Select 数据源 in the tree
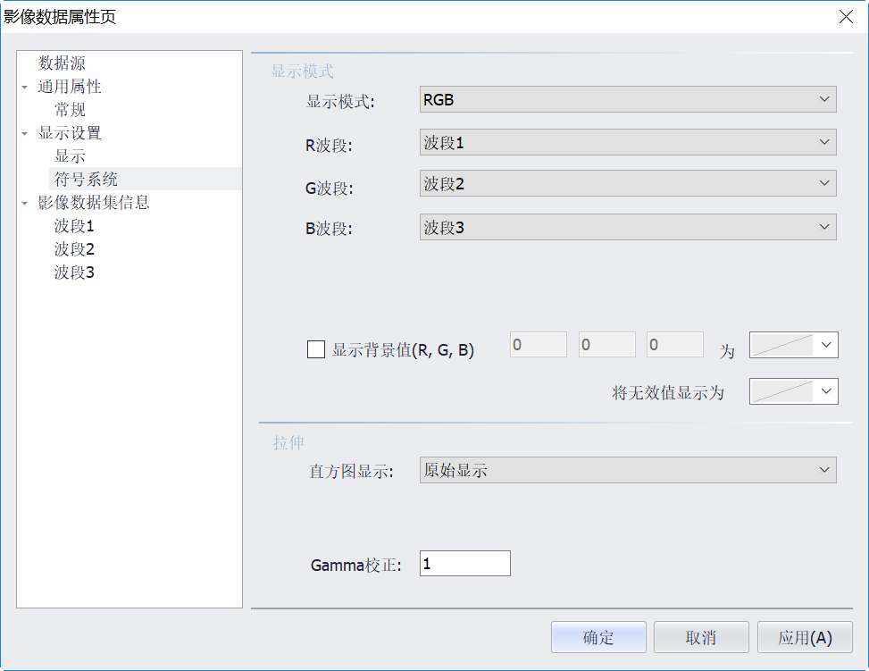 click(63, 63)
